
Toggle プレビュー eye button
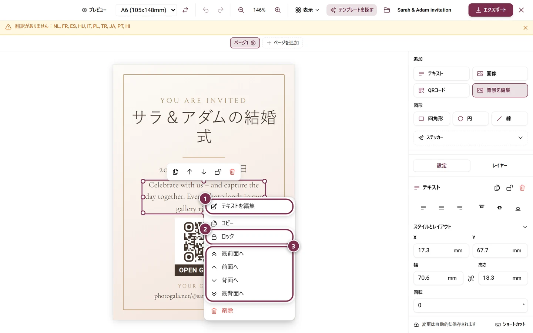(x=94, y=10)
